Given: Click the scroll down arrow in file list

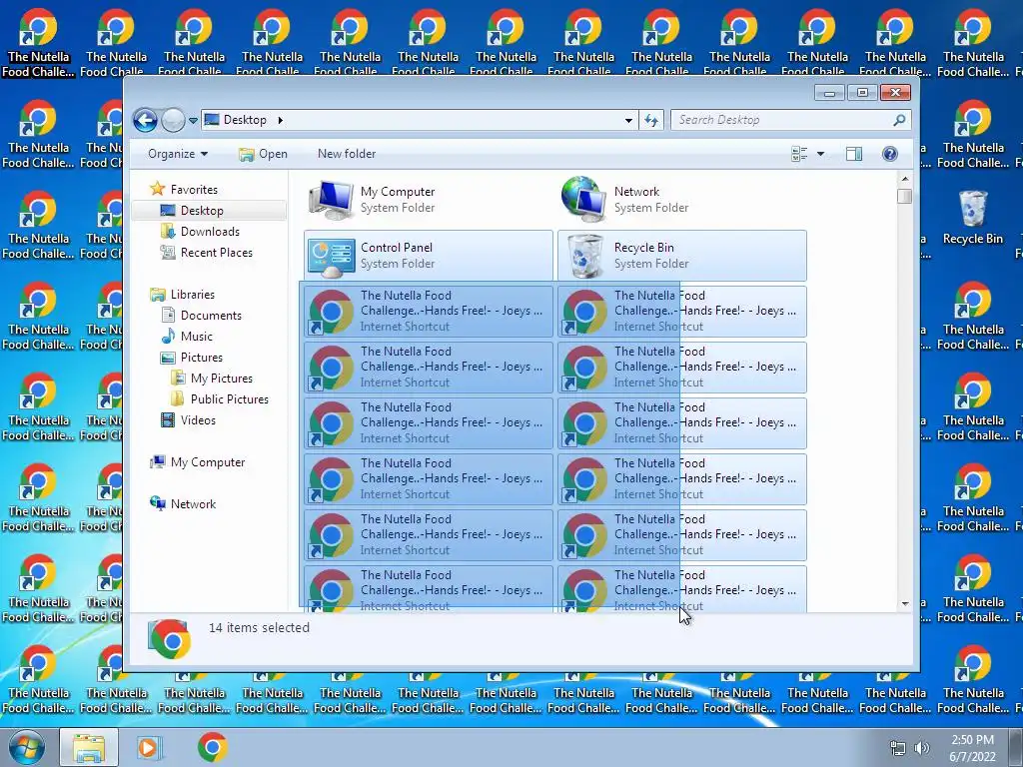Looking at the screenshot, I should click(x=904, y=604).
